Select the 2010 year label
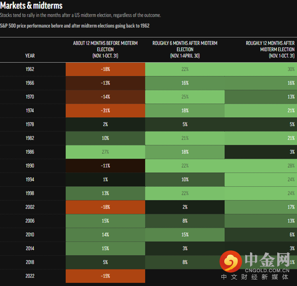This screenshot has width=297, height=286. (30, 235)
